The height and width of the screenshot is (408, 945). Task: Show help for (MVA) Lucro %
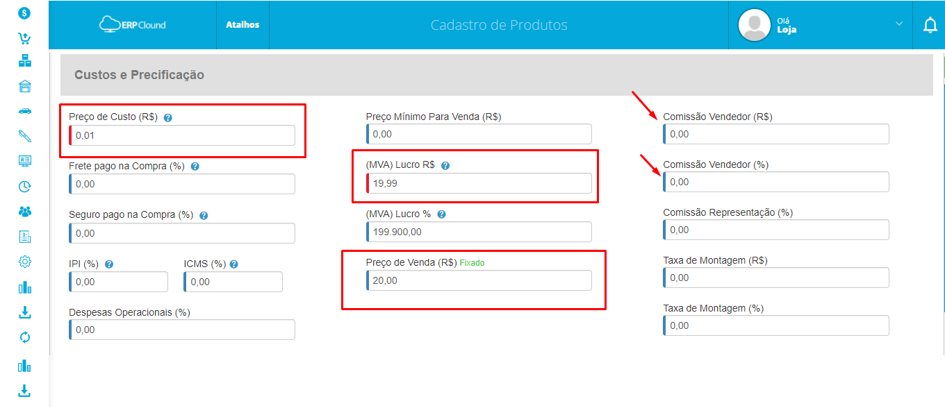(441, 215)
